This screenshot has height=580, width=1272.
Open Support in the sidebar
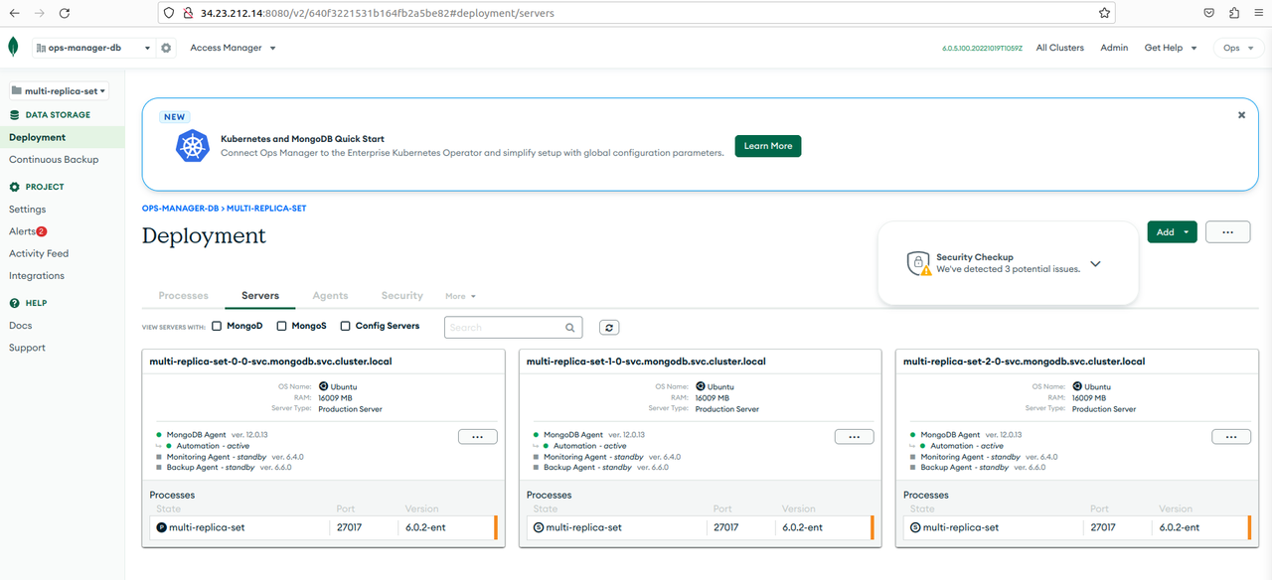(27, 348)
